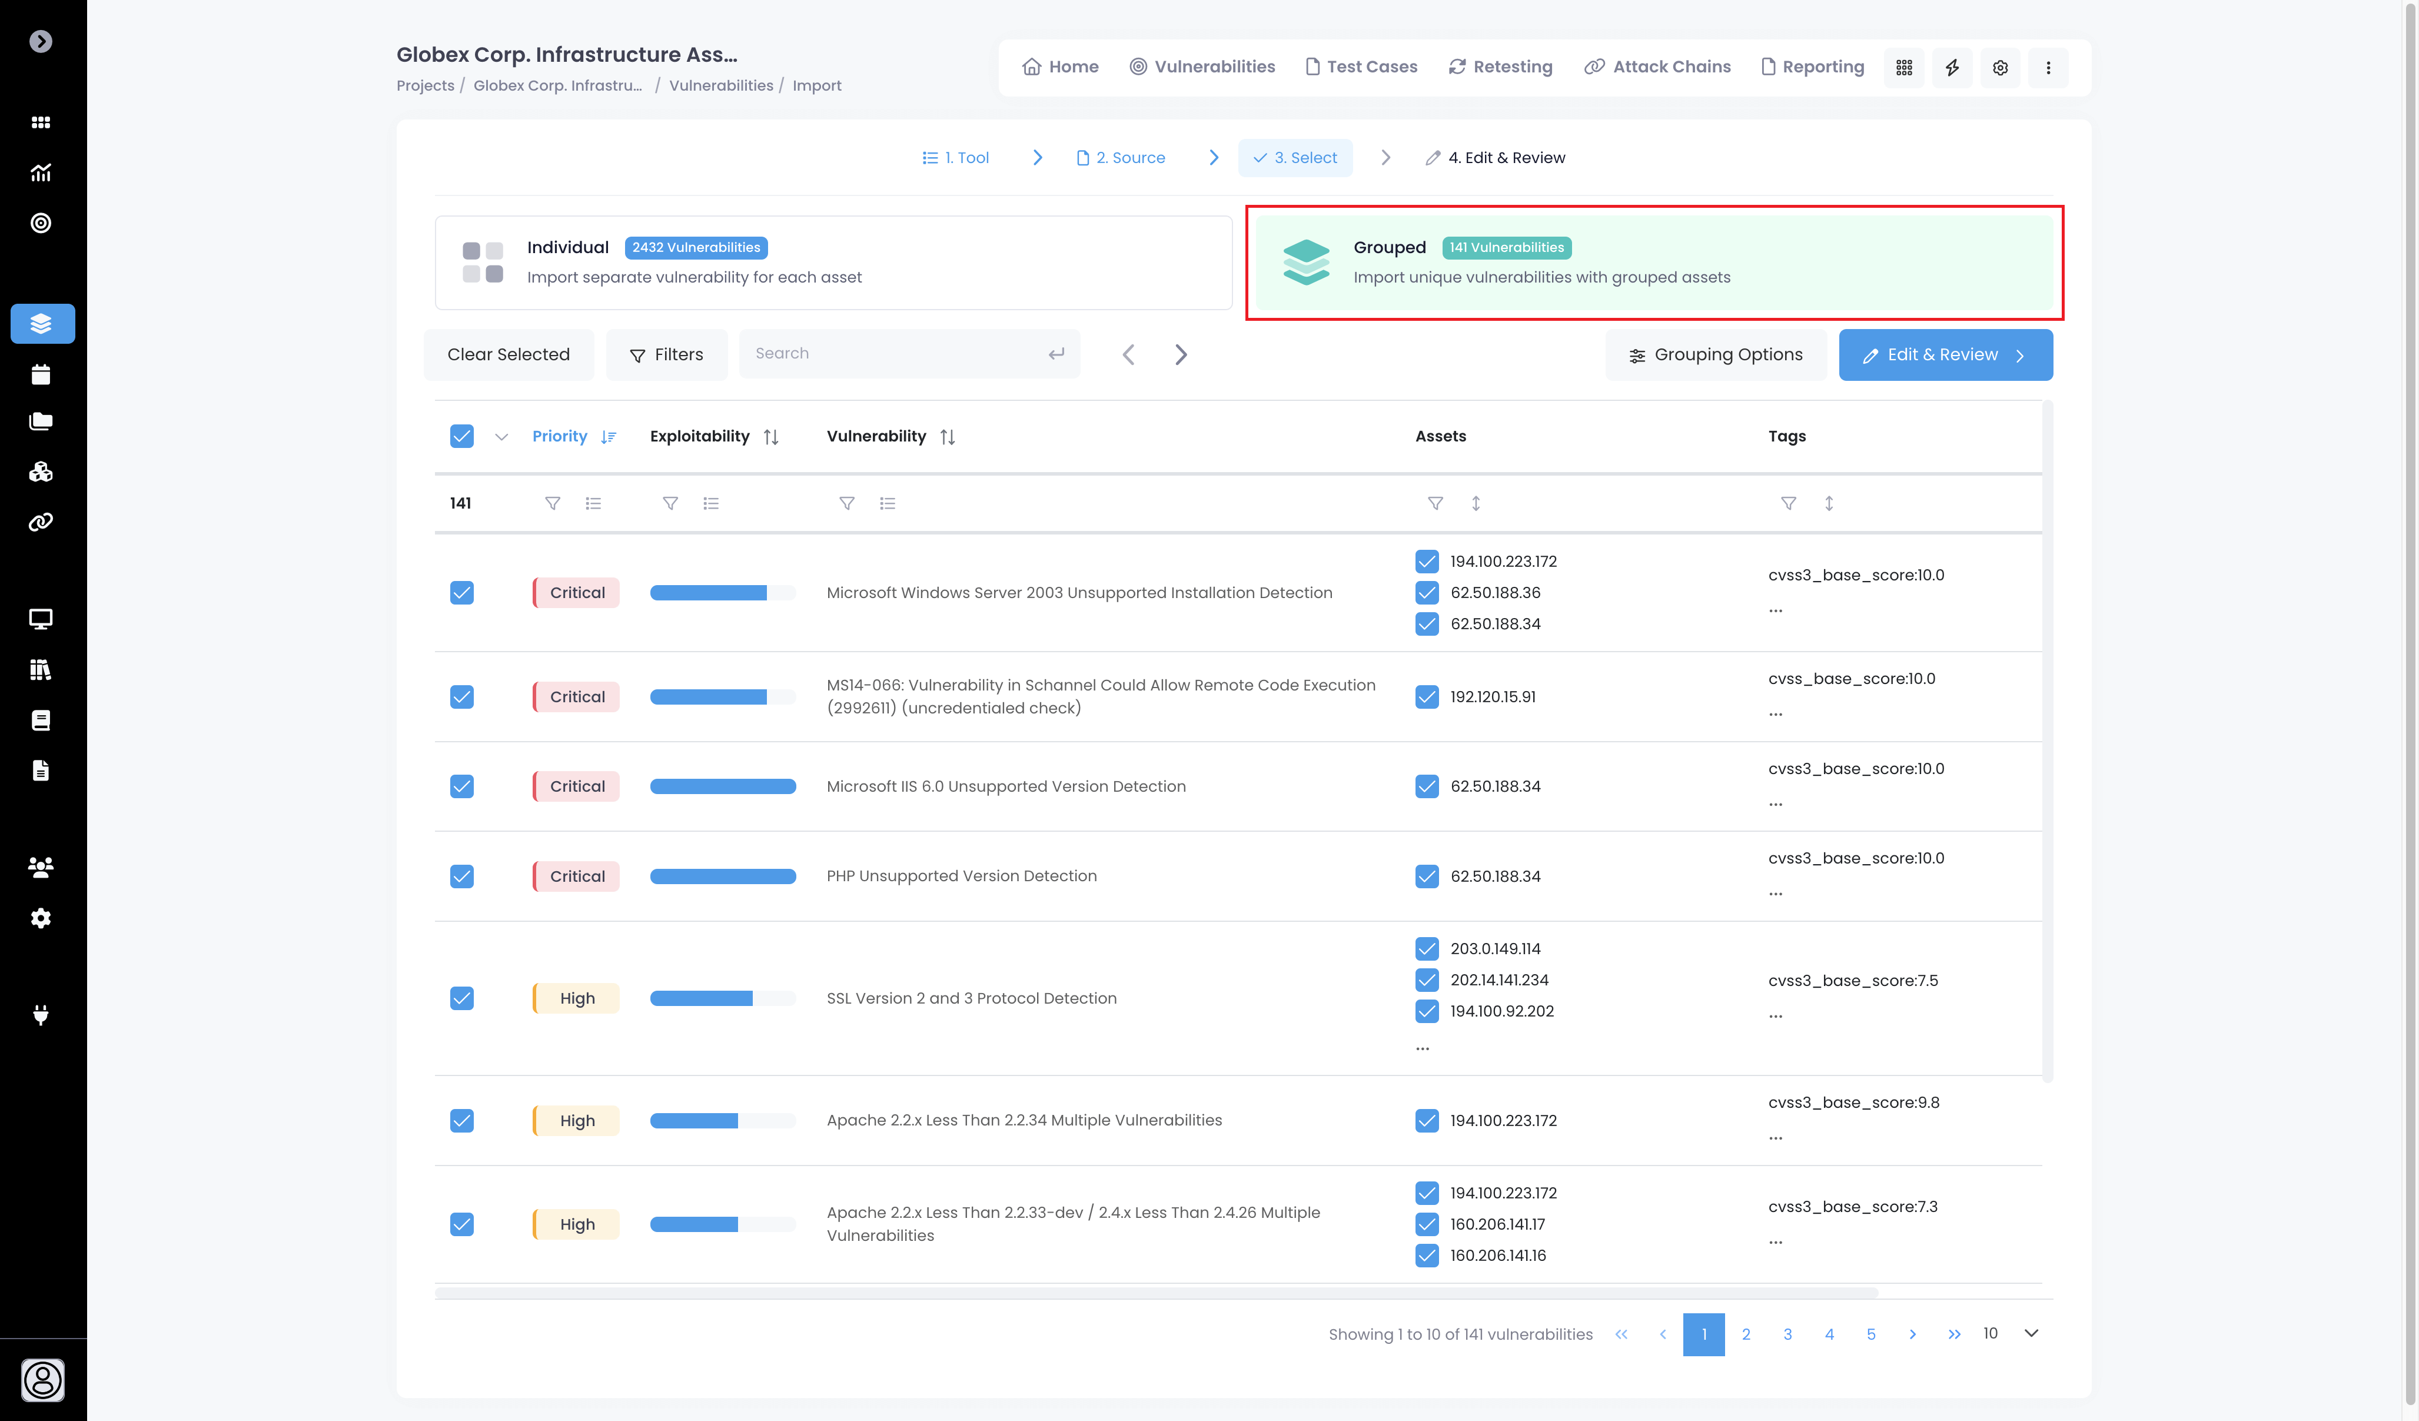Click the Search input field
The image size is (2419, 1421).
click(898, 353)
